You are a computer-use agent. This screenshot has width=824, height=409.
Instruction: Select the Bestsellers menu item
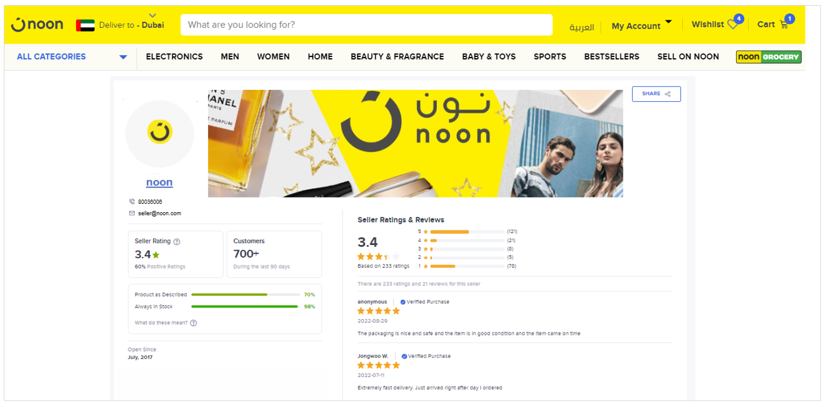coord(611,57)
